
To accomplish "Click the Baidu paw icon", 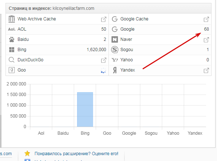I will tap(12, 39).
